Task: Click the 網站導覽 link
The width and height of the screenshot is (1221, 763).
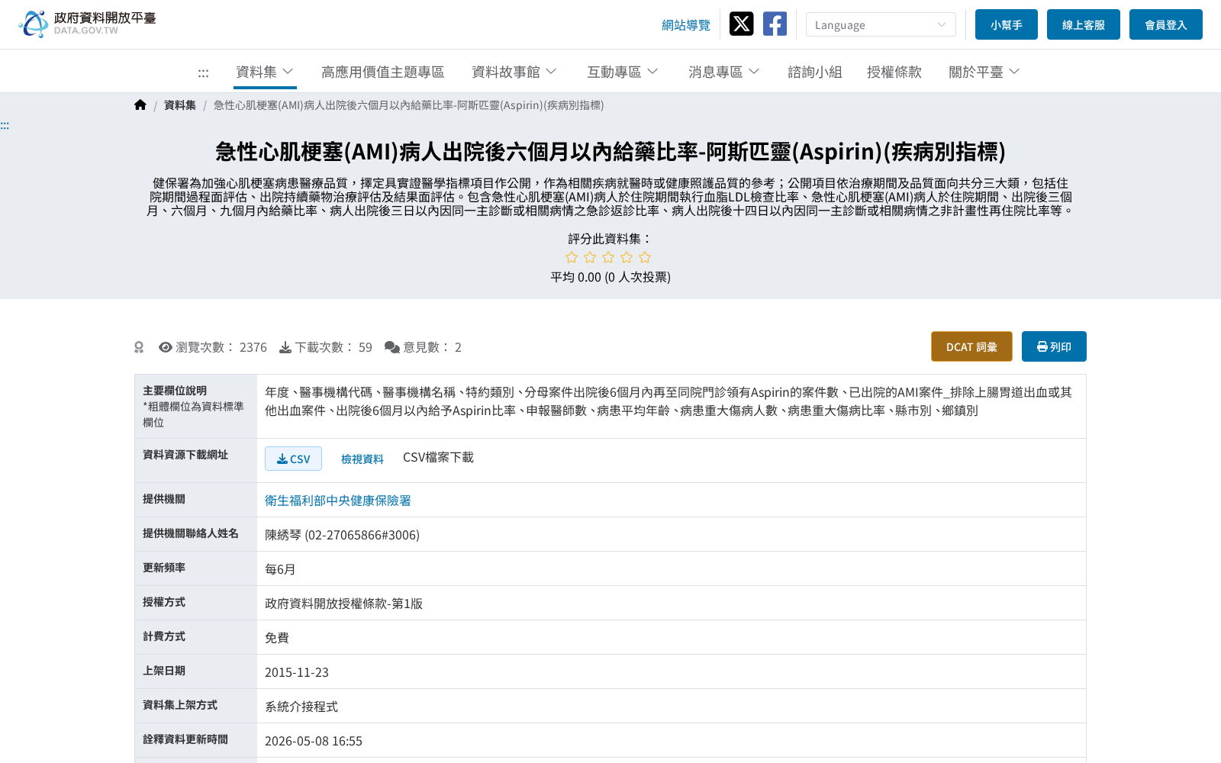Action: (x=686, y=25)
